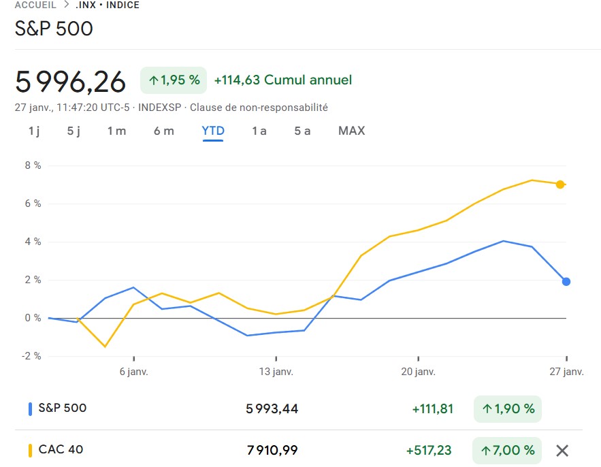Switch chart to 5 a range
Image resolution: width=601 pixels, height=467 pixels.
coord(302,131)
